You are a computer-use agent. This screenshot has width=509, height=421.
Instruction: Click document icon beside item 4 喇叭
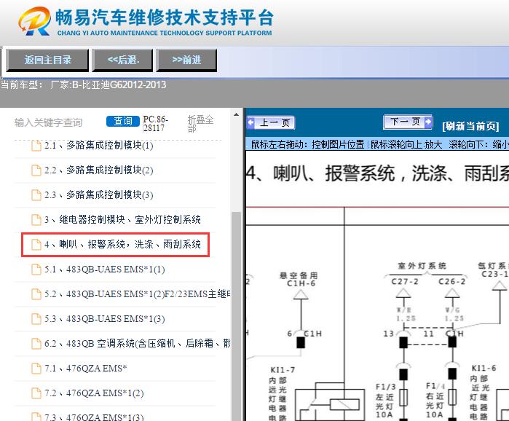click(36, 245)
